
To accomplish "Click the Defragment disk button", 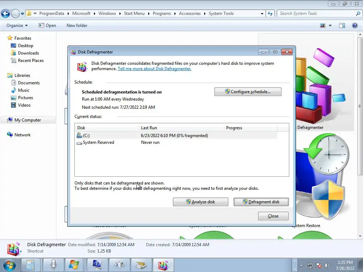I will click(261, 202).
